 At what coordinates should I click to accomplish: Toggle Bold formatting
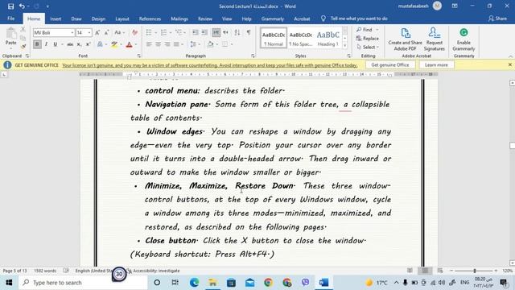[37, 44]
